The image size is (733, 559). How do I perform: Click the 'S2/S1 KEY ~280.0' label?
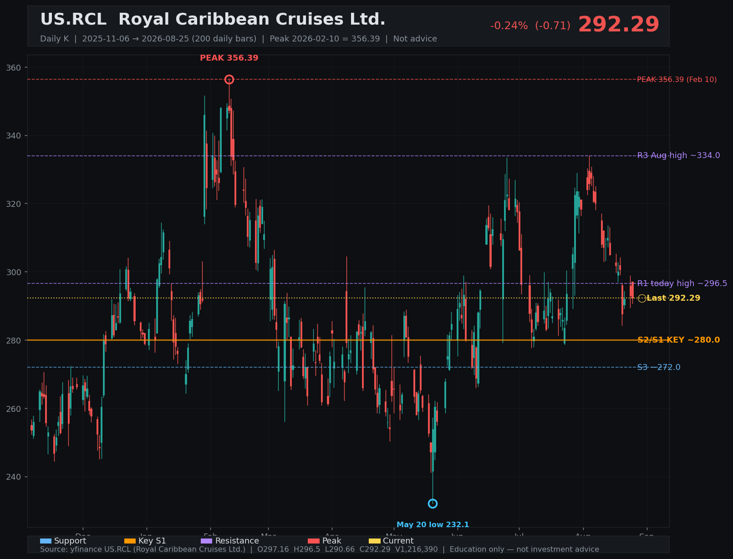(678, 340)
